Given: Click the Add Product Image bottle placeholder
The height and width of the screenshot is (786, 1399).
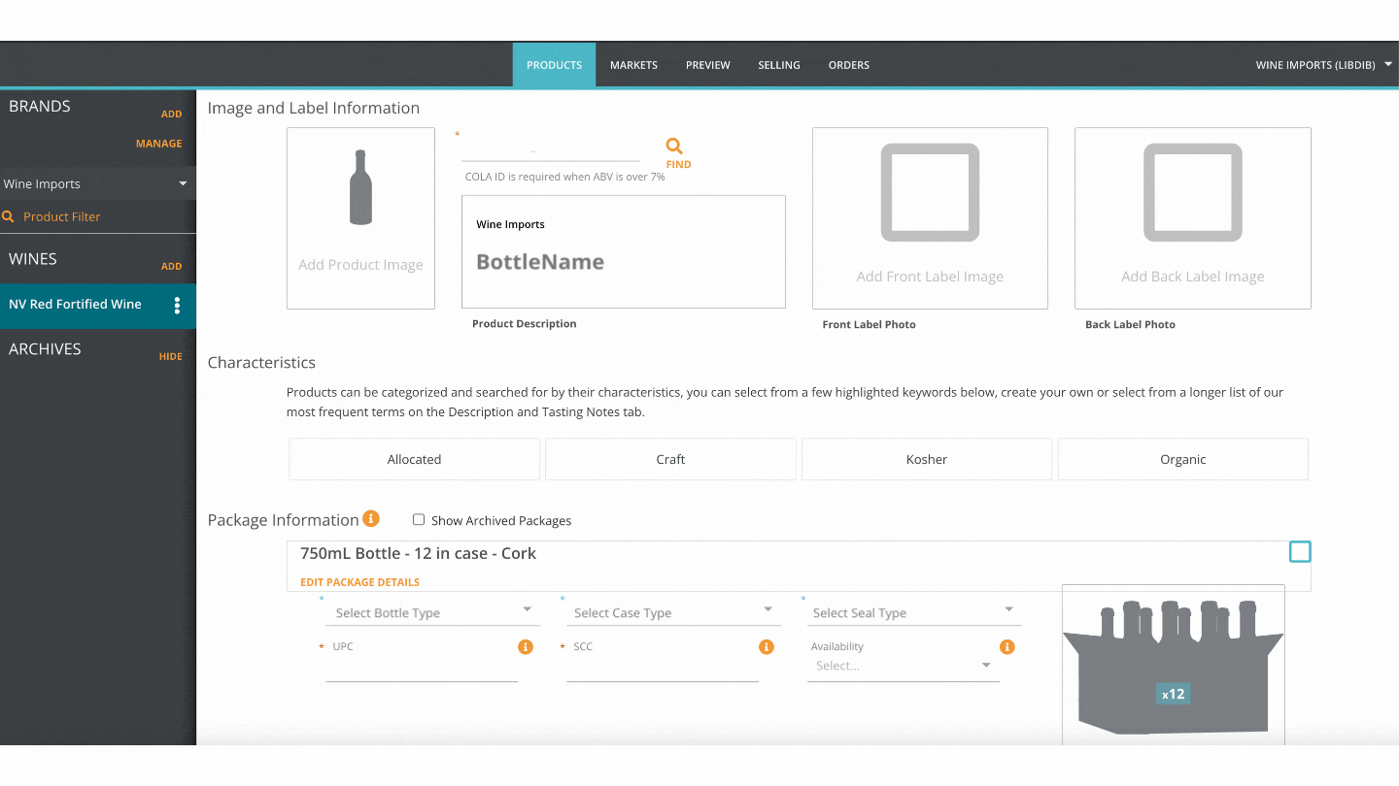Looking at the screenshot, I should click(360, 217).
